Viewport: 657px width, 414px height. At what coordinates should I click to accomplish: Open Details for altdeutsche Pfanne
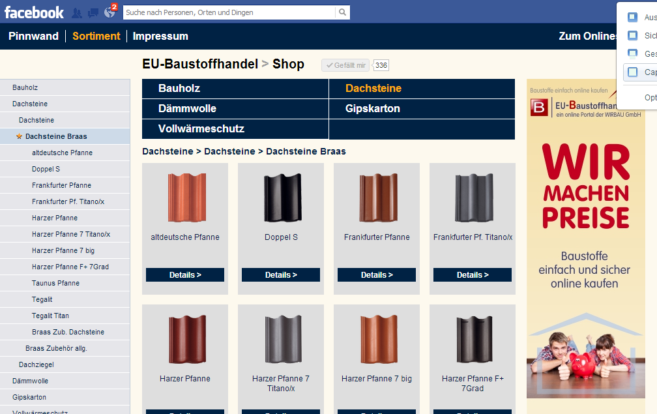185,275
